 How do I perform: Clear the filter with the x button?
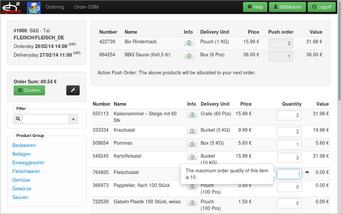coord(73,119)
